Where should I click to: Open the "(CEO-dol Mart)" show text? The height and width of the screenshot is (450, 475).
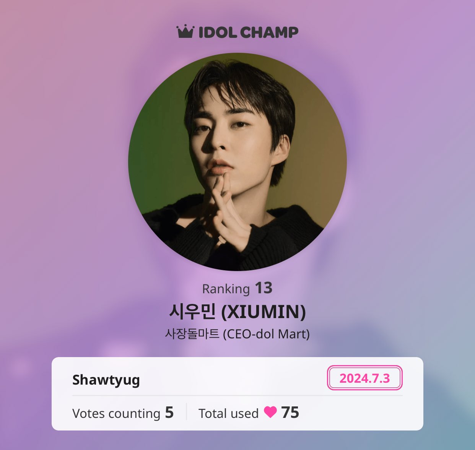click(266, 334)
